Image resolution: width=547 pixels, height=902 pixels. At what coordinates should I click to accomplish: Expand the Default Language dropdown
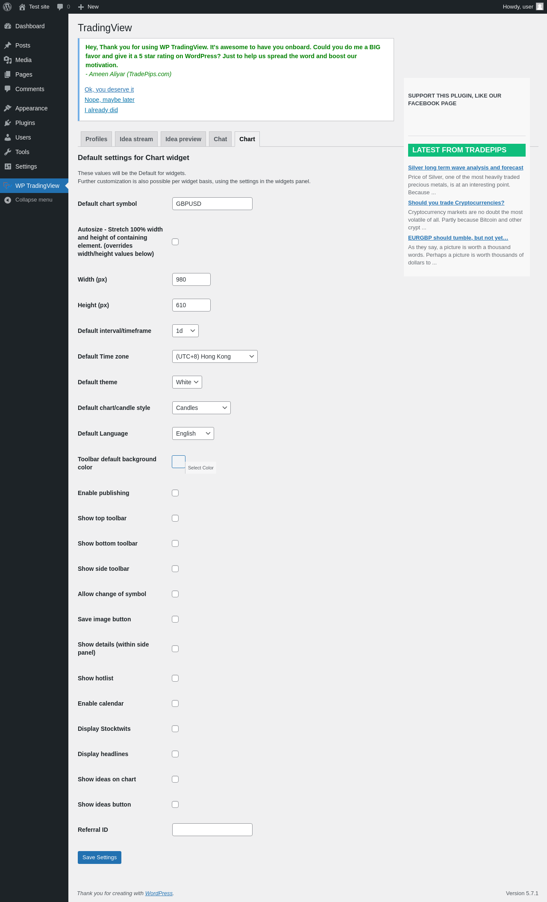[193, 433]
